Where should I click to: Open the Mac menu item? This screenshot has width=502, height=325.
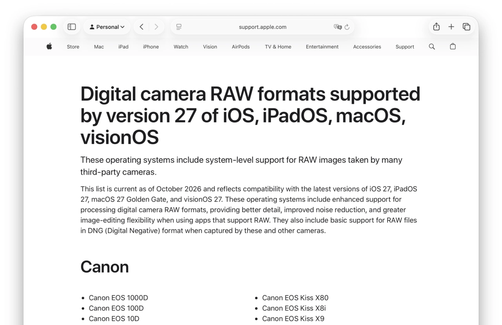(x=99, y=47)
